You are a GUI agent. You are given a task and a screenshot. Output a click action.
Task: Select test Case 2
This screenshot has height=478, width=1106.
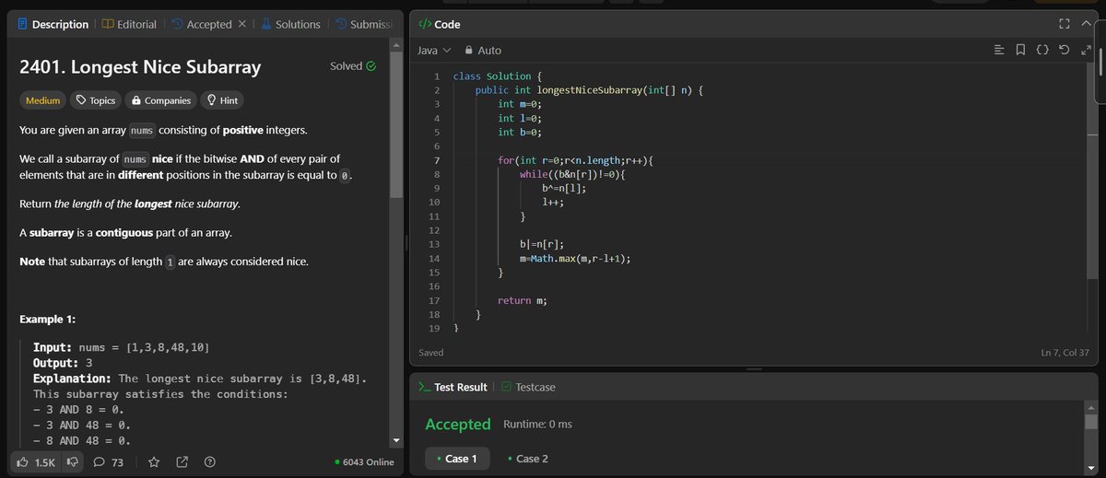[x=528, y=459]
